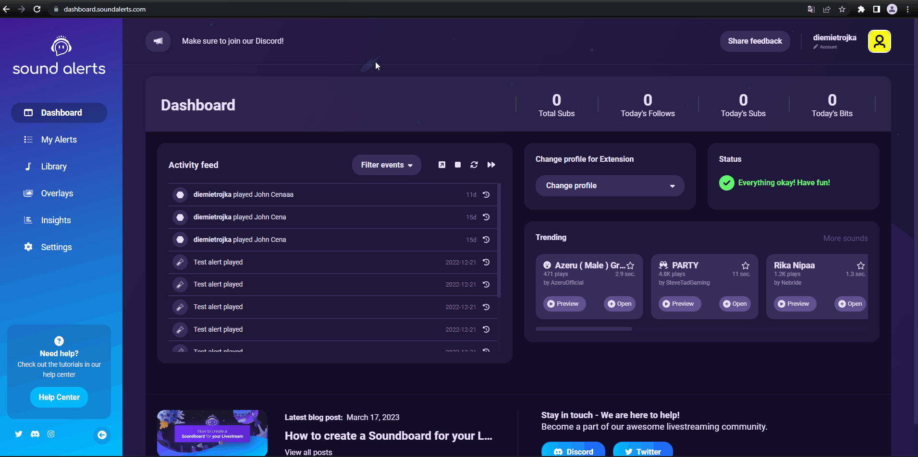The image size is (918, 457).
Task: Pop out the activity feed
Action: click(442, 165)
